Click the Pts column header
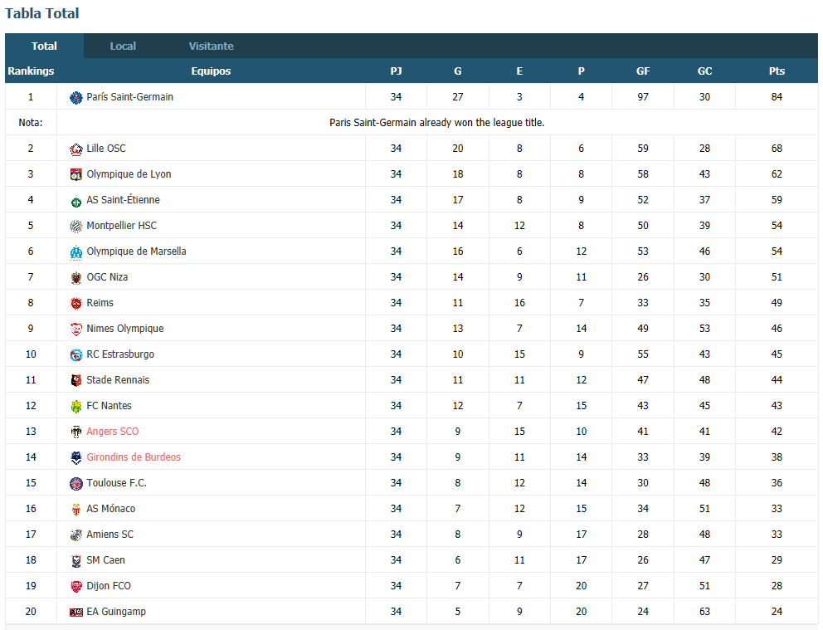823x630 pixels. tap(777, 71)
